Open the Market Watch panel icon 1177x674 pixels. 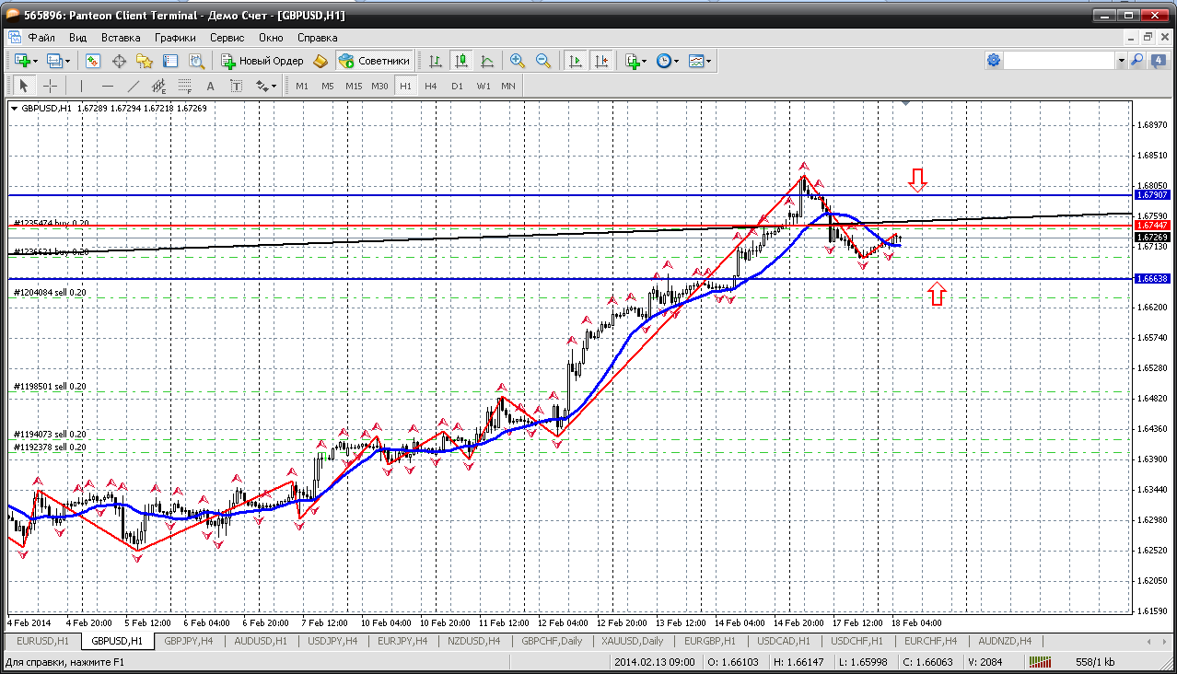(93, 61)
